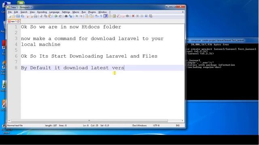Open the Edit menu
Viewport: 259px width, 145px height.
pos(16,12)
